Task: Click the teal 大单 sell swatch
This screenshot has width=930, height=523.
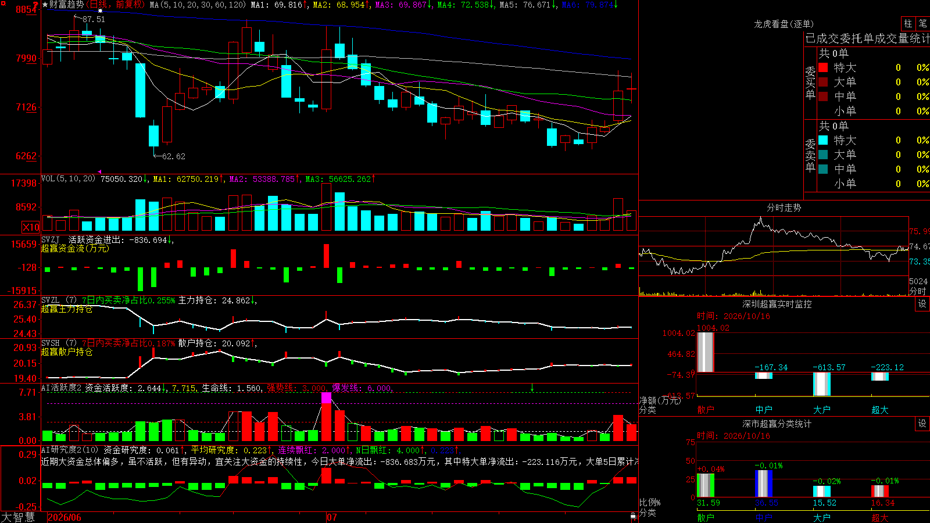Action: click(x=823, y=155)
